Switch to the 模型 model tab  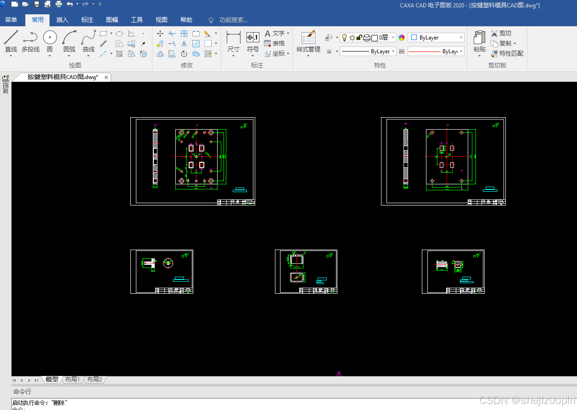52,379
